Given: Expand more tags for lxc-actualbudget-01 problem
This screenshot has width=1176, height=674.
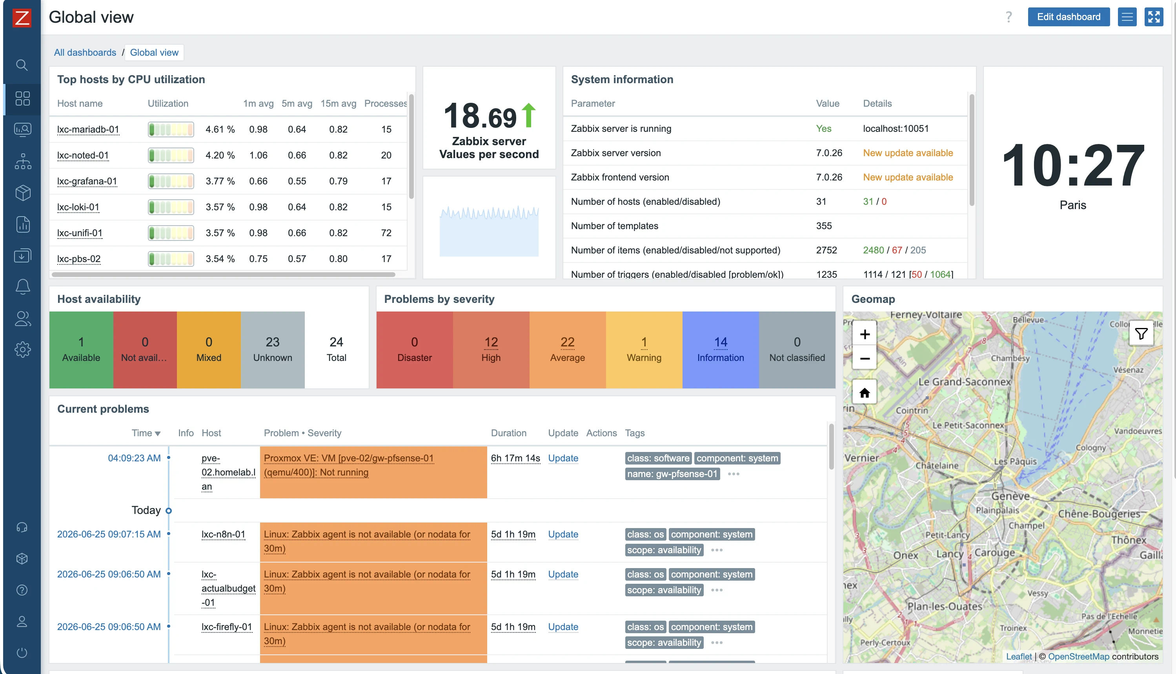Looking at the screenshot, I should 717,590.
